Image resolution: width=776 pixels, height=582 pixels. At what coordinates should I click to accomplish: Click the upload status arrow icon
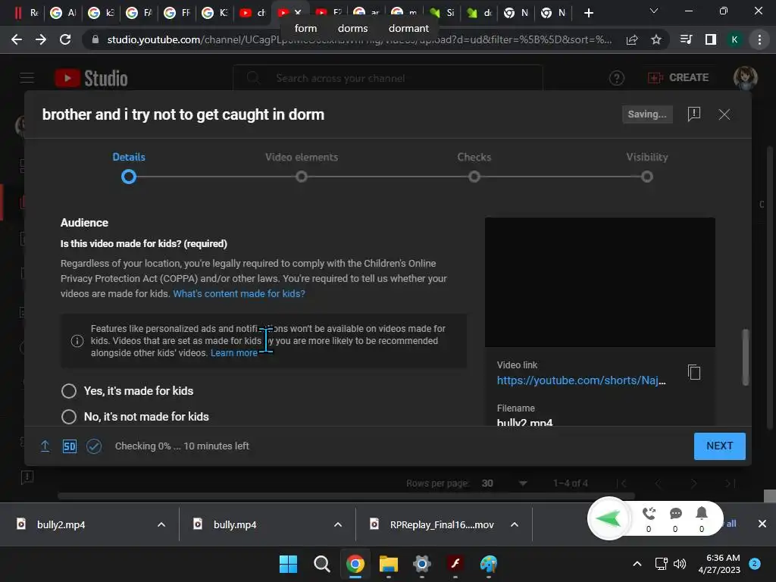[x=45, y=446]
